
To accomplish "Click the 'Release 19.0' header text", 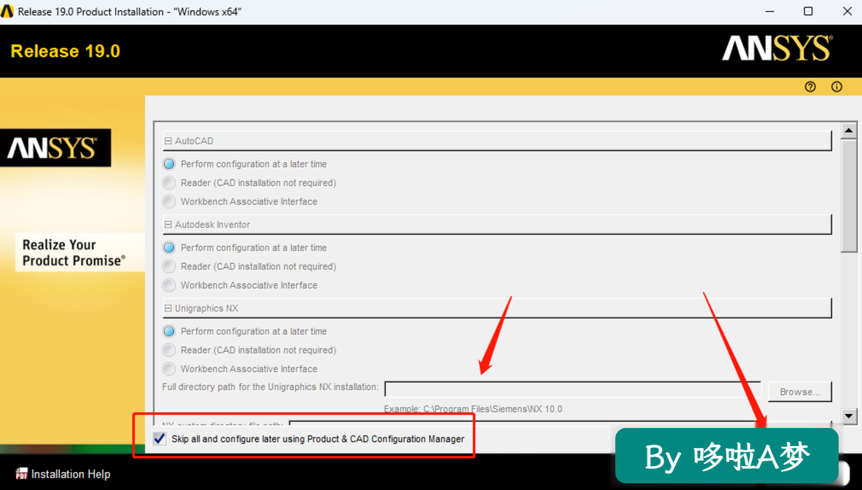I will click(65, 51).
